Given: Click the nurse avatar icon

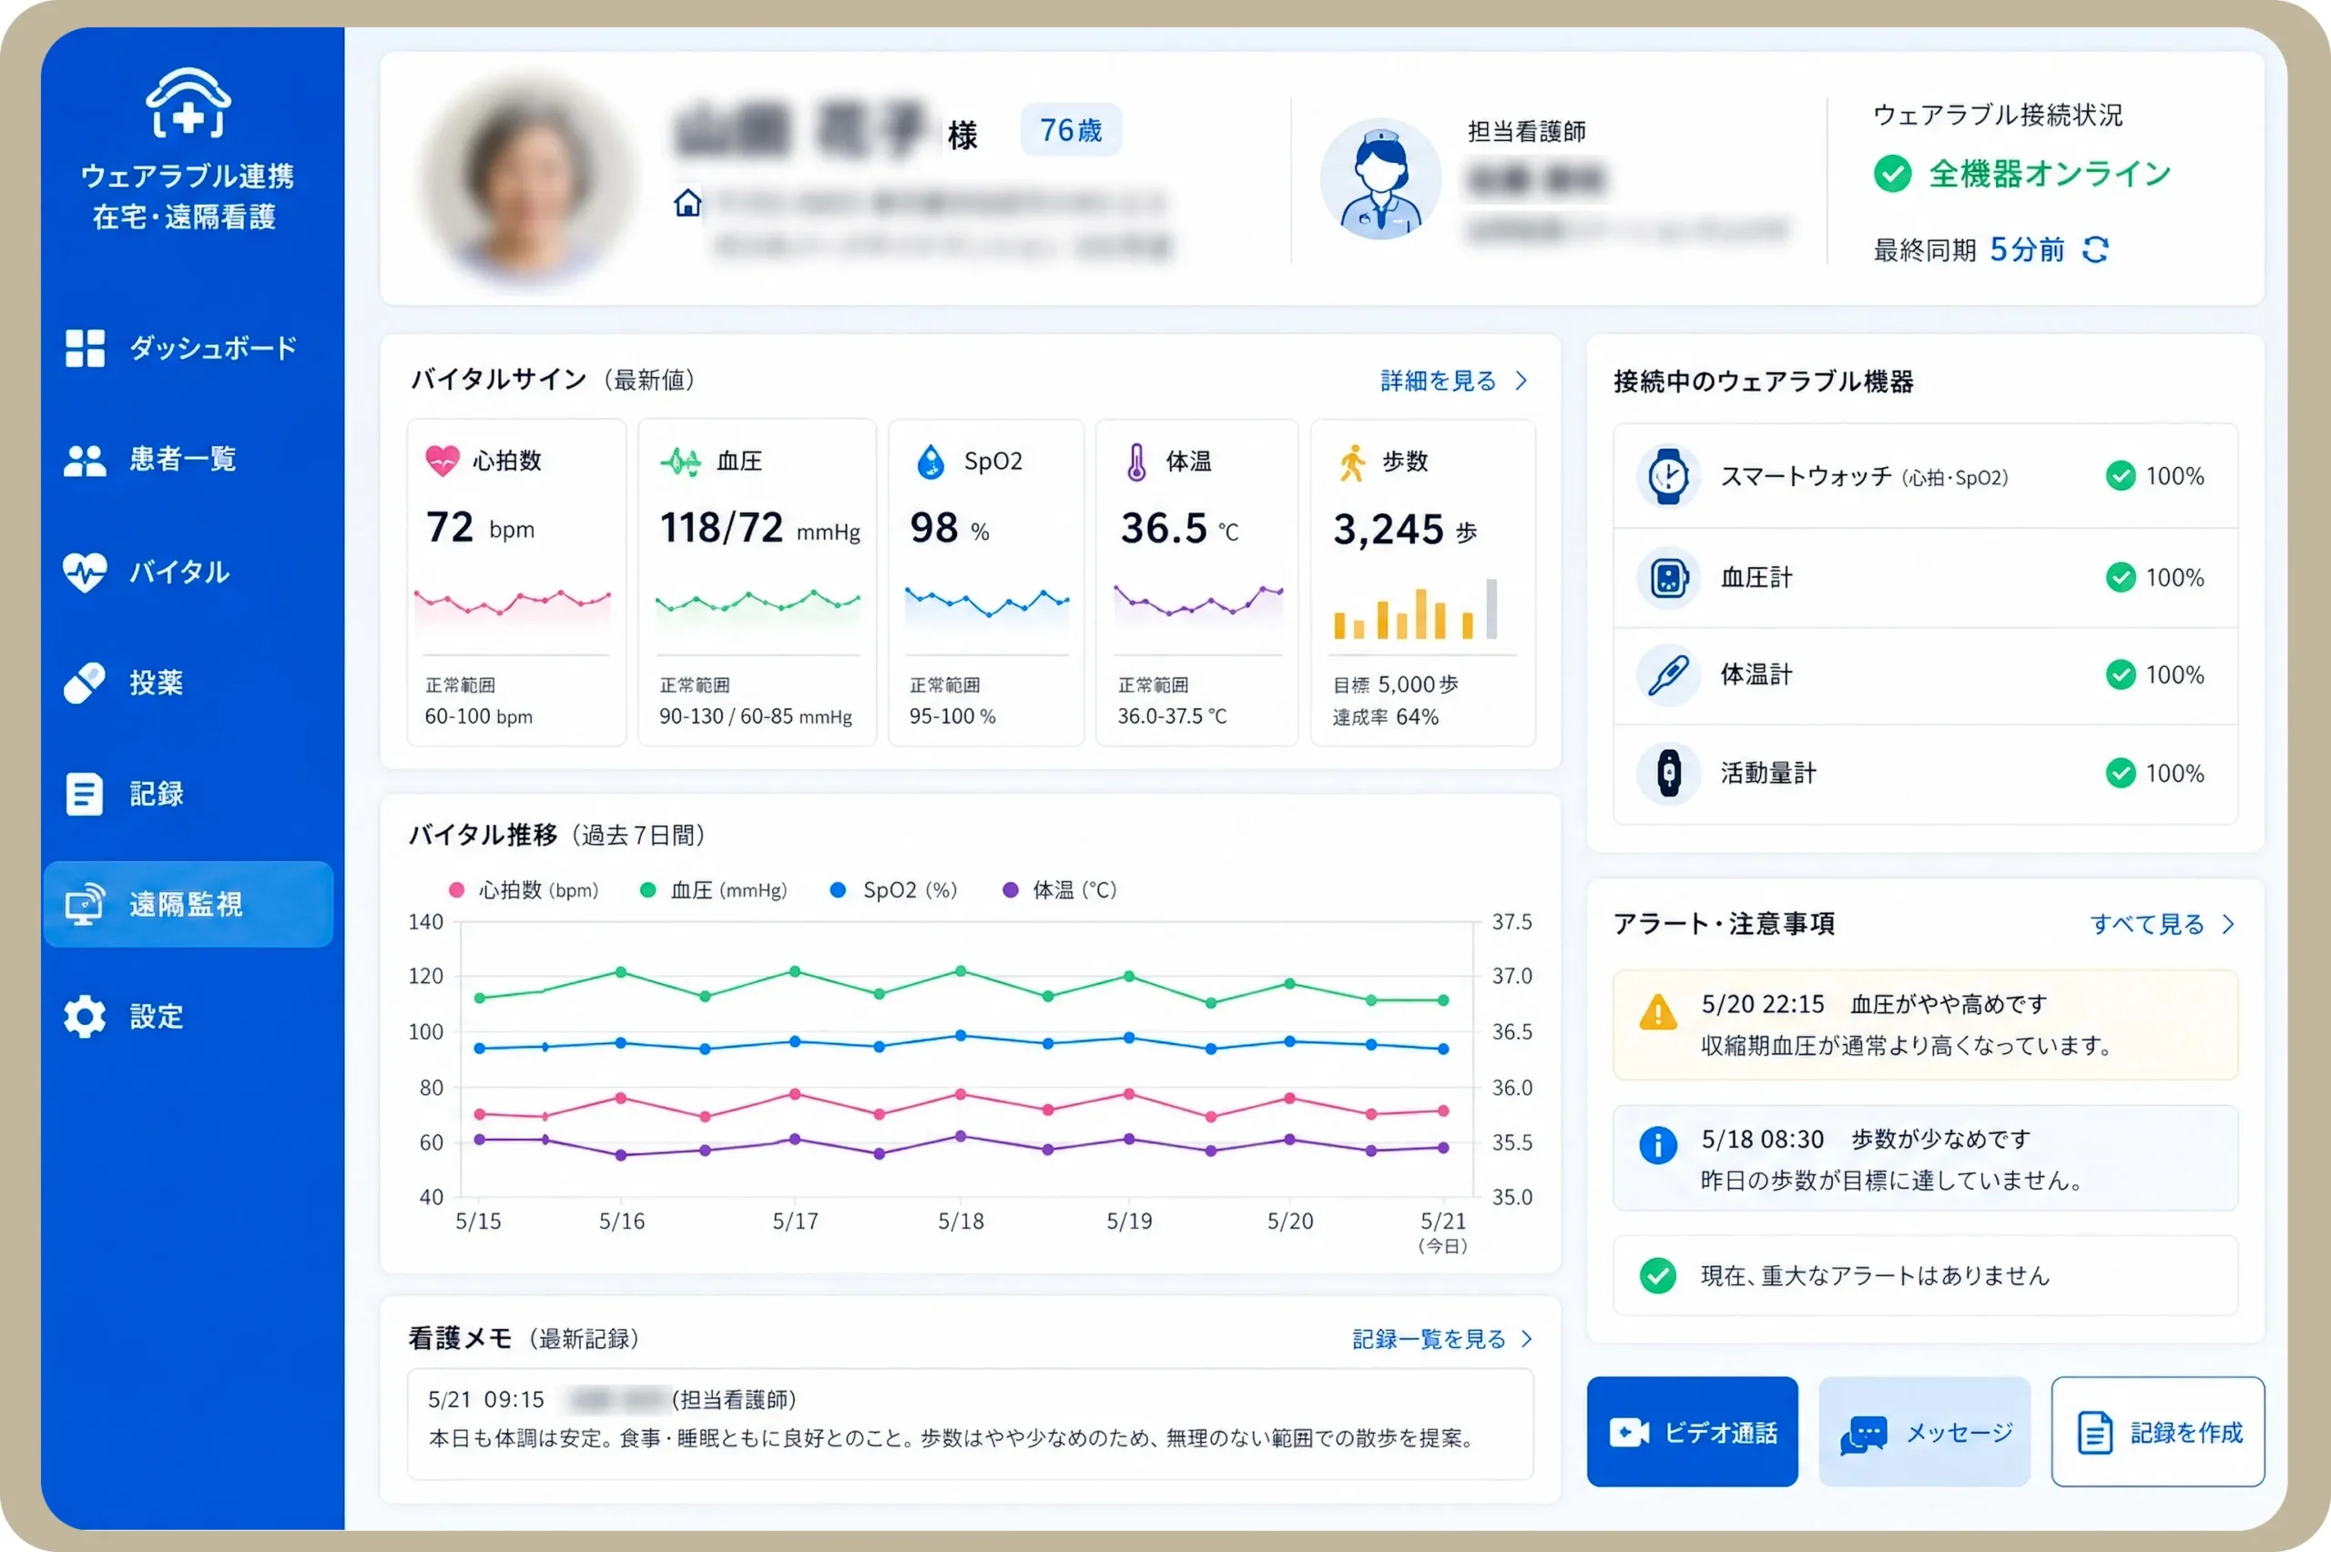Looking at the screenshot, I should click(1380, 179).
